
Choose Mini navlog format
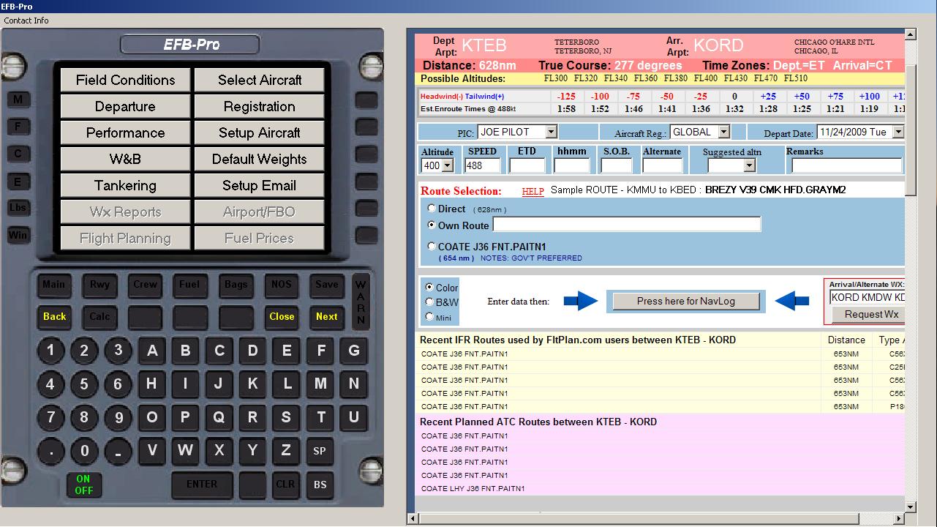tap(429, 317)
